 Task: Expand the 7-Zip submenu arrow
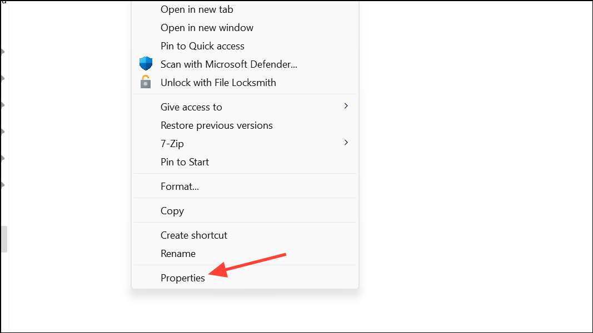[x=346, y=143]
